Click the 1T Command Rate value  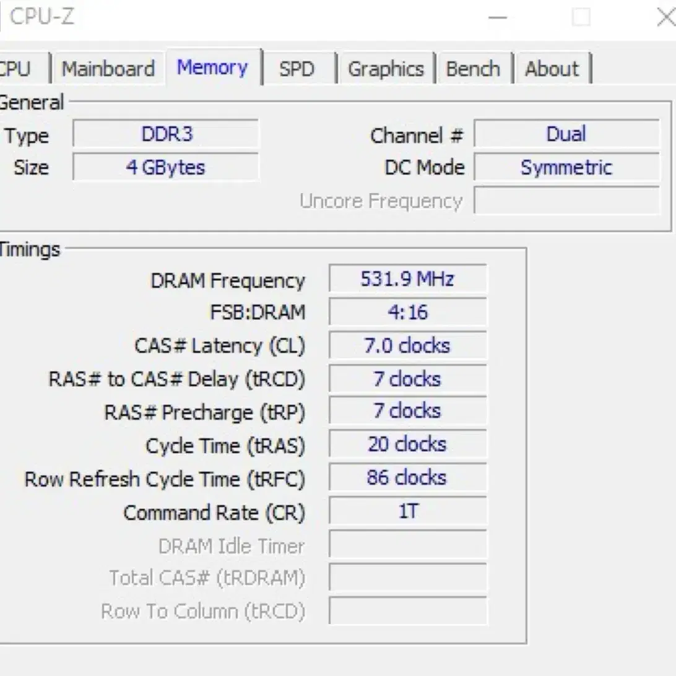tap(408, 511)
